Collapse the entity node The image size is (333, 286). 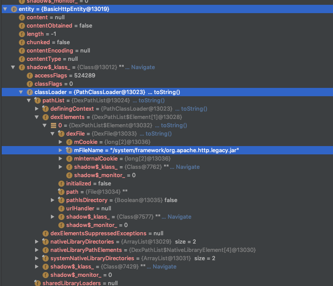(5, 9)
